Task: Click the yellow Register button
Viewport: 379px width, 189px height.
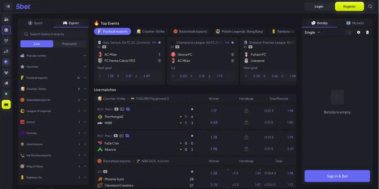Action: 349,6
